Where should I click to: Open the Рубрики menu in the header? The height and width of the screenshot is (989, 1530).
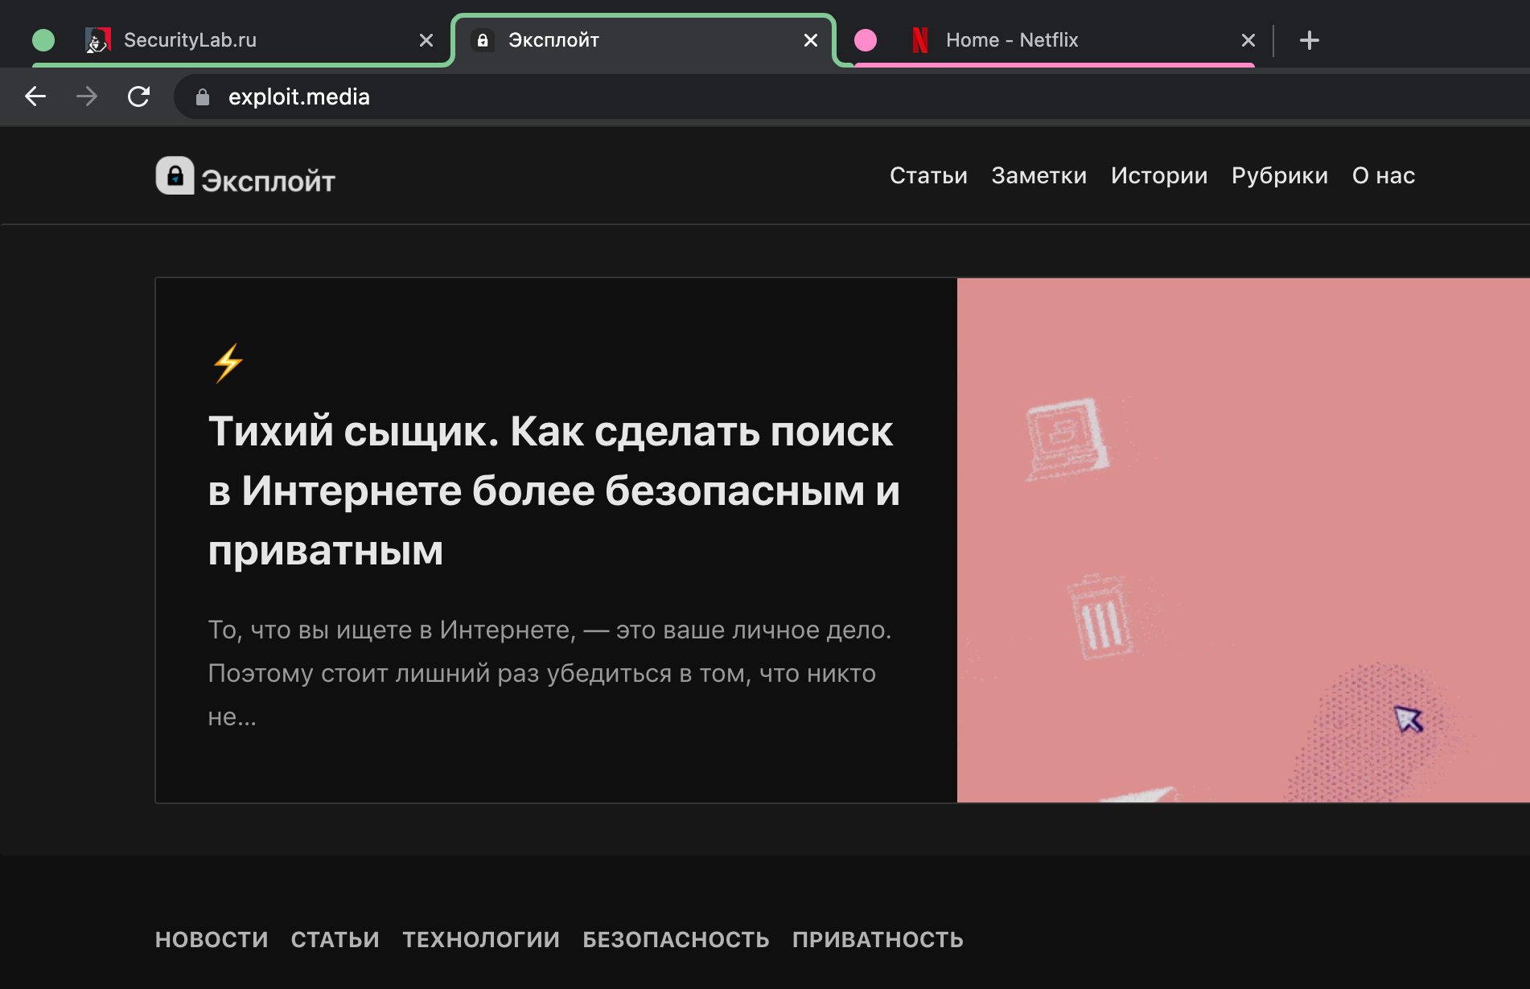tap(1279, 175)
